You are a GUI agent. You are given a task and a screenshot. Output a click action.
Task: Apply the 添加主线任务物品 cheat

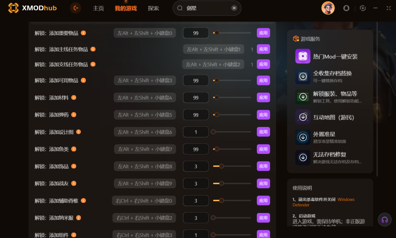263,49
